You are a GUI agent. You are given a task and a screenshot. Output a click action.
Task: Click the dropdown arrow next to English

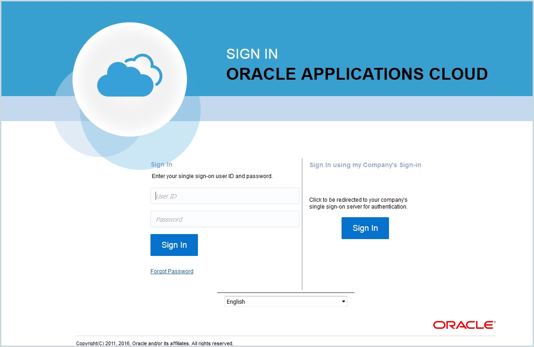[x=343, y=301]
